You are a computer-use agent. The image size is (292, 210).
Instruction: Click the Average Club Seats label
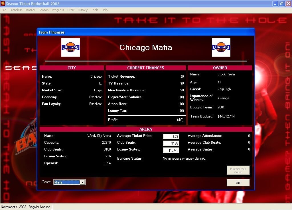pos(204,143)
